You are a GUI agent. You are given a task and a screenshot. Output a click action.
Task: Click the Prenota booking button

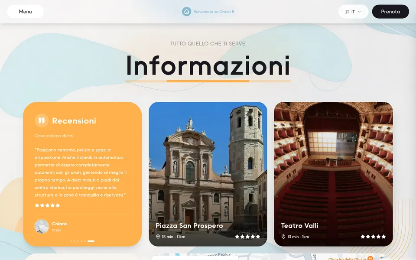[x=390, y=11]
